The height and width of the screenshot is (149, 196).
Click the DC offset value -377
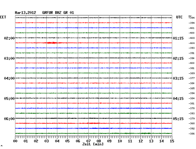[x=191, y=78]
